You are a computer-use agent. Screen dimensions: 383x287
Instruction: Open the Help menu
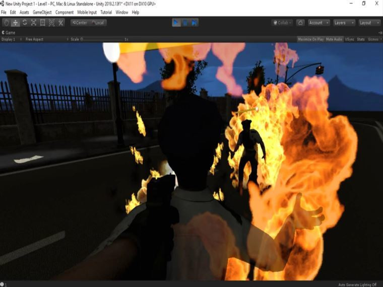point(136,12)
